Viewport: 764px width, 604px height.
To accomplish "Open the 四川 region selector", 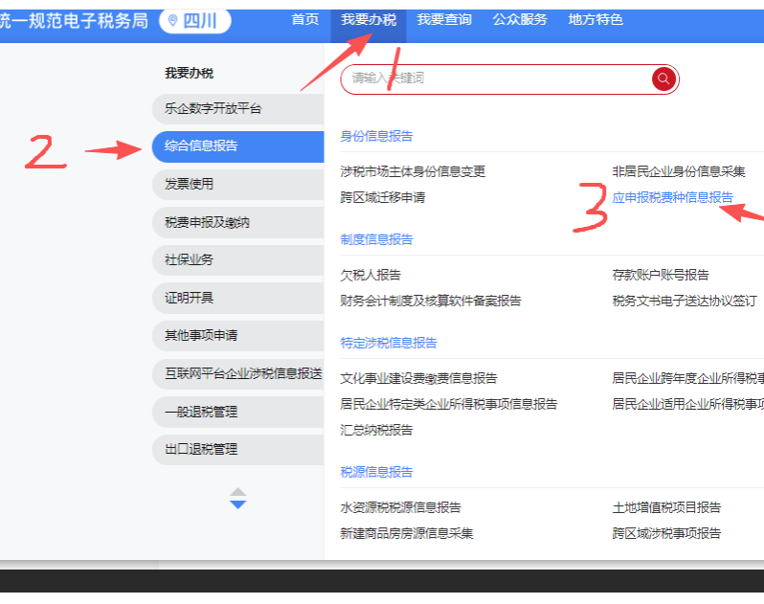I will tap(198, 20).
